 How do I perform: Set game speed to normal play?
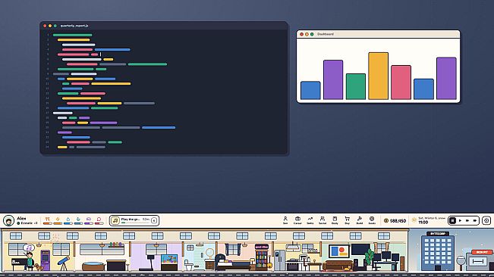[x=460, y=220]
